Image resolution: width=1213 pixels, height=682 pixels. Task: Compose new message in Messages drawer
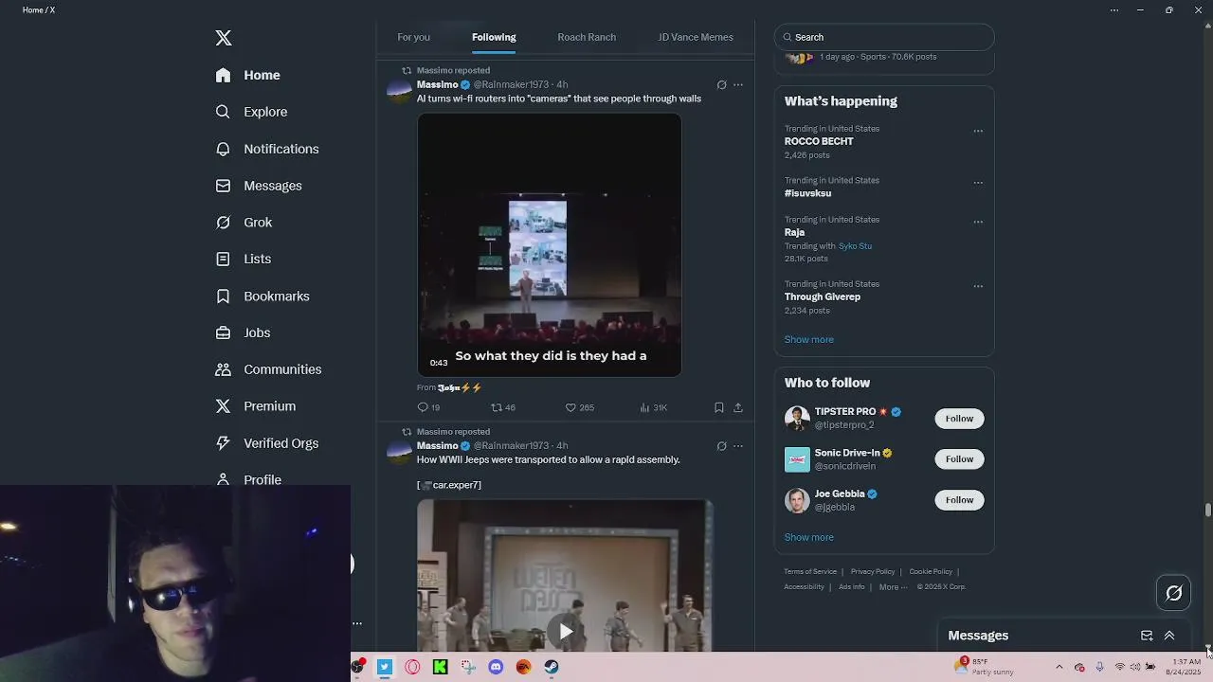point(1147,636)
